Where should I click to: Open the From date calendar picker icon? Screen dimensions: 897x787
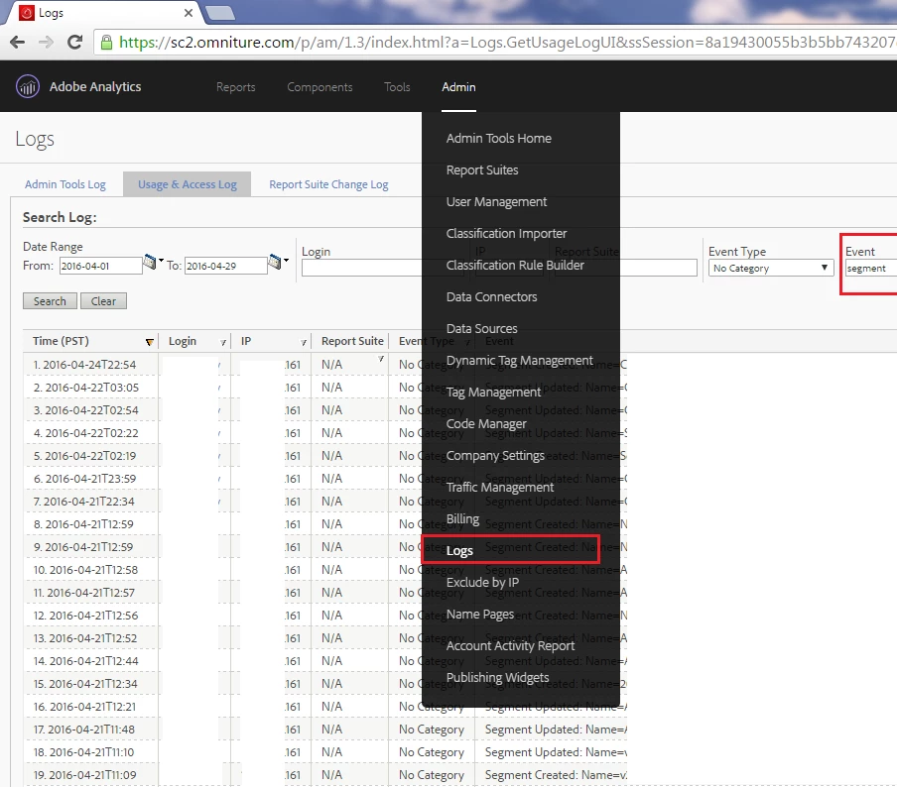(150, 262)
